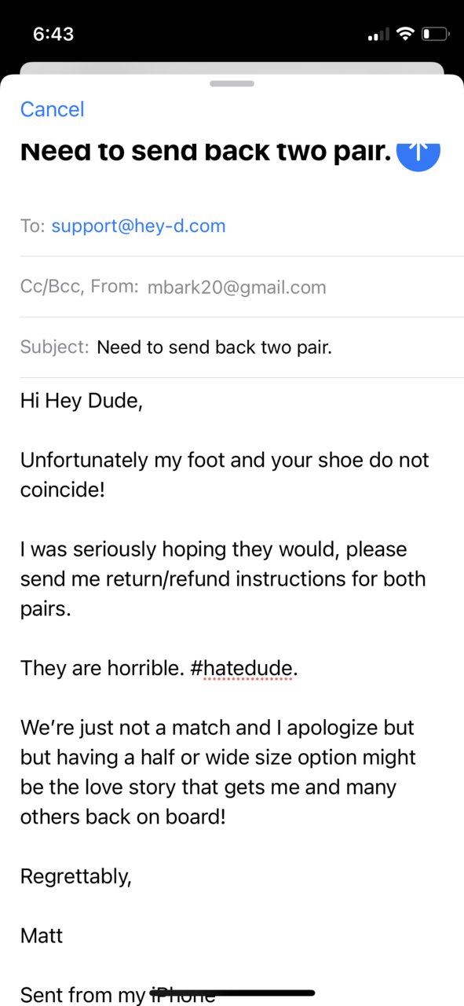This screenshot has width=464, height=1006.
Task: Cancel the email draft
Action: pyautogui.click(x=52, y=109)
